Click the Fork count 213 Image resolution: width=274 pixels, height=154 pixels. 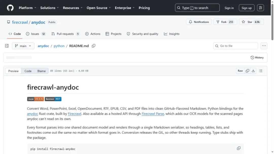(231, 22)
